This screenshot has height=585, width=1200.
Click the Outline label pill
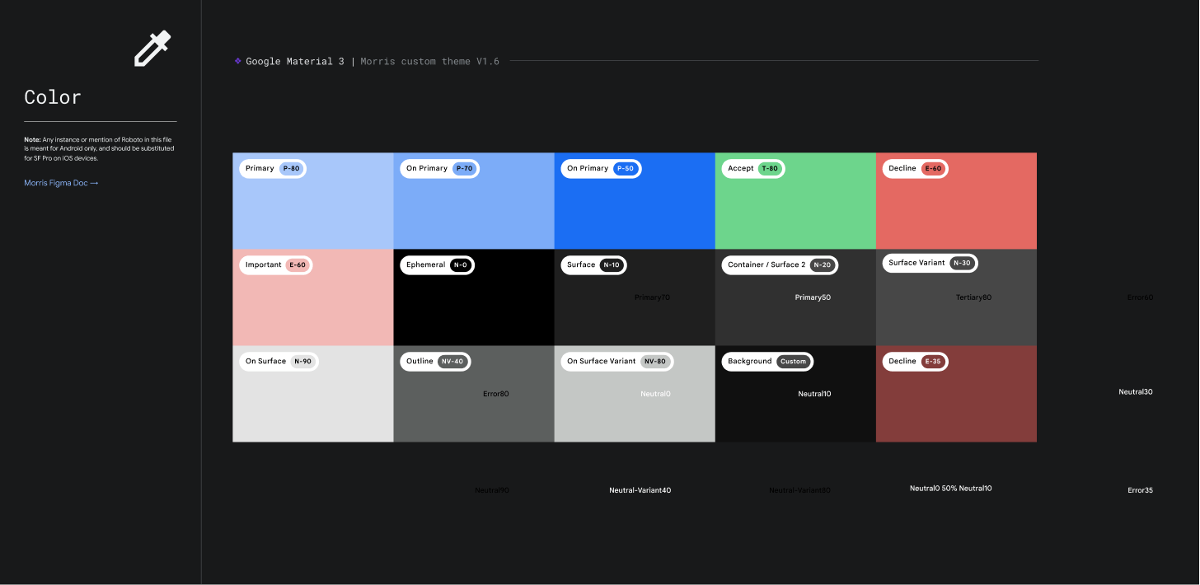tap(435, 362)
